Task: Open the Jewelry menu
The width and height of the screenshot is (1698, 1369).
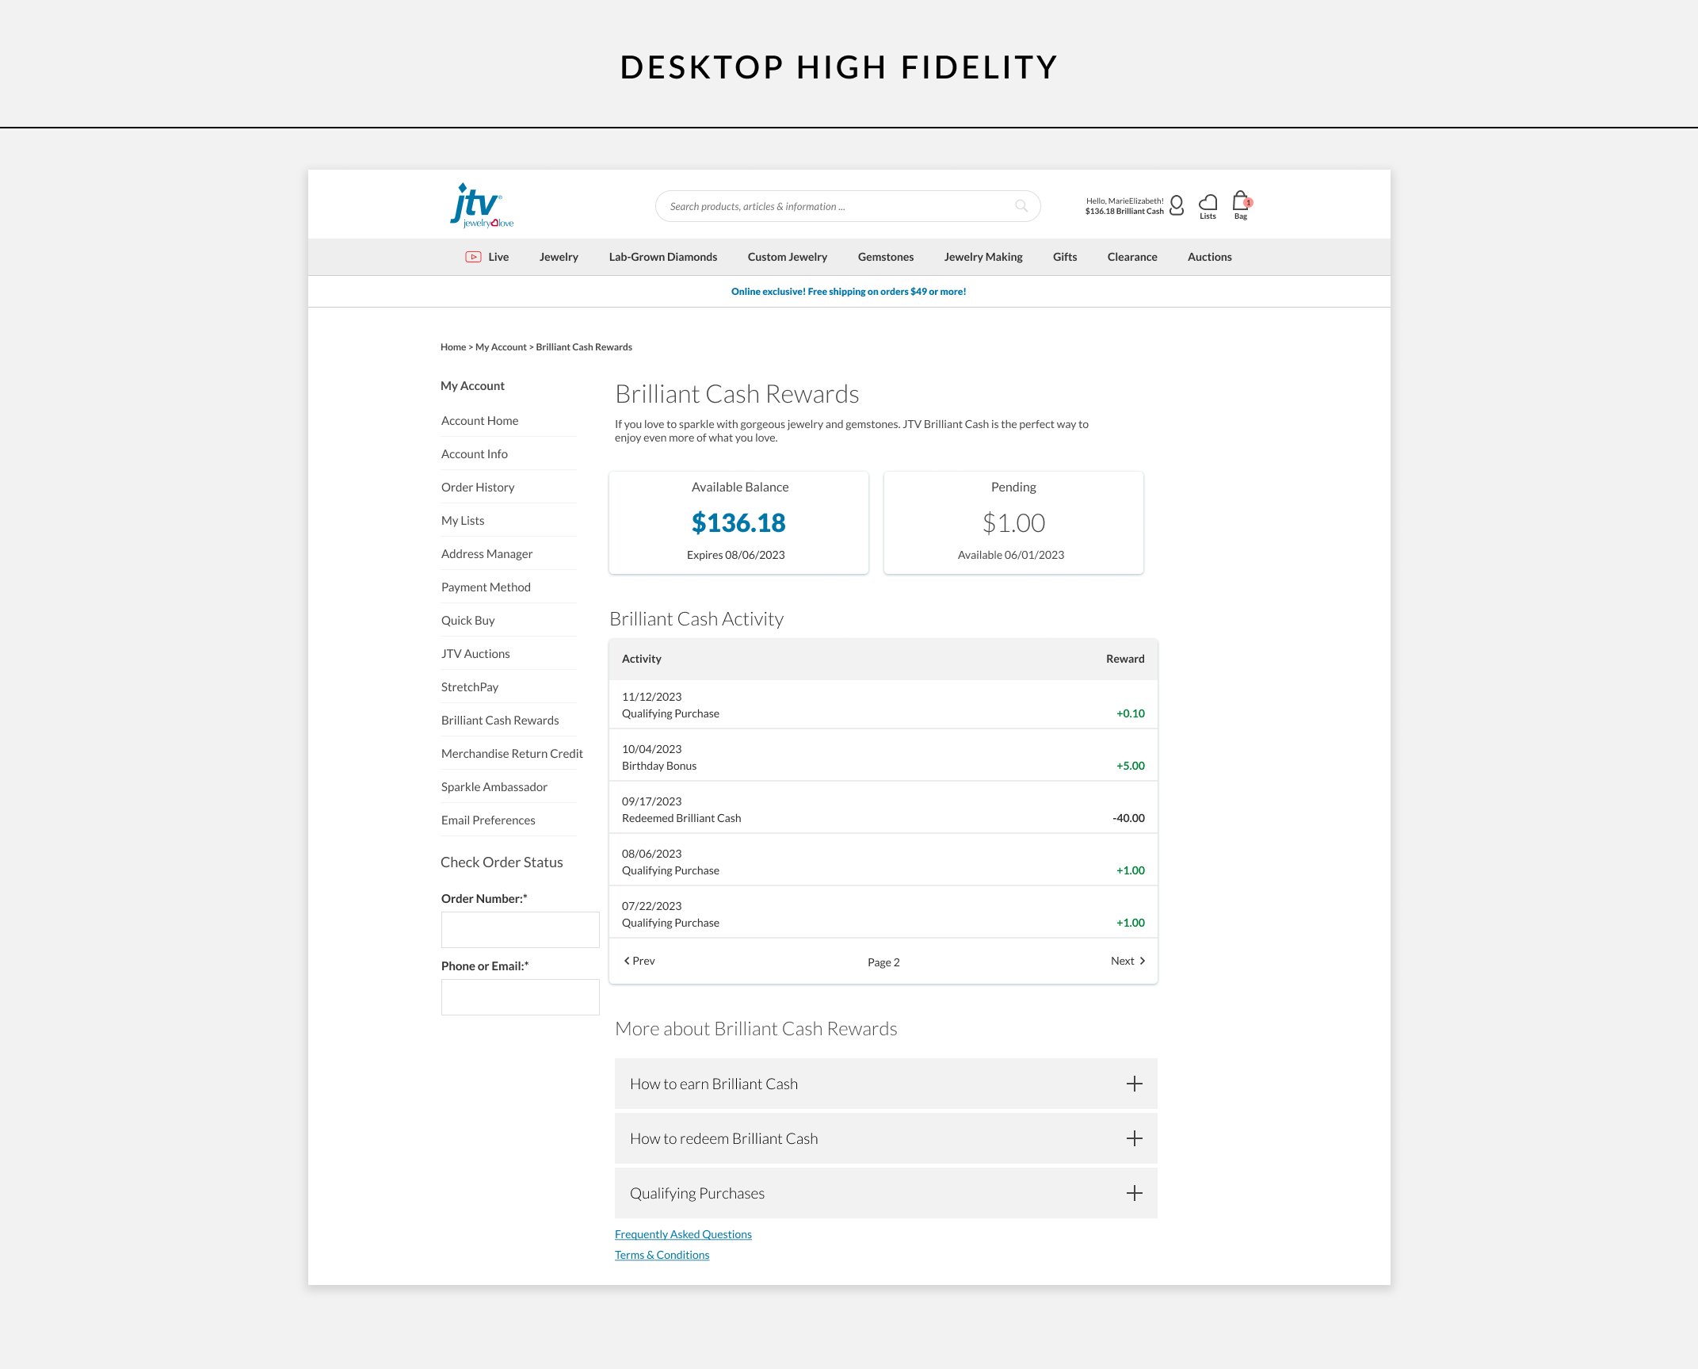Action: [559, 257]
